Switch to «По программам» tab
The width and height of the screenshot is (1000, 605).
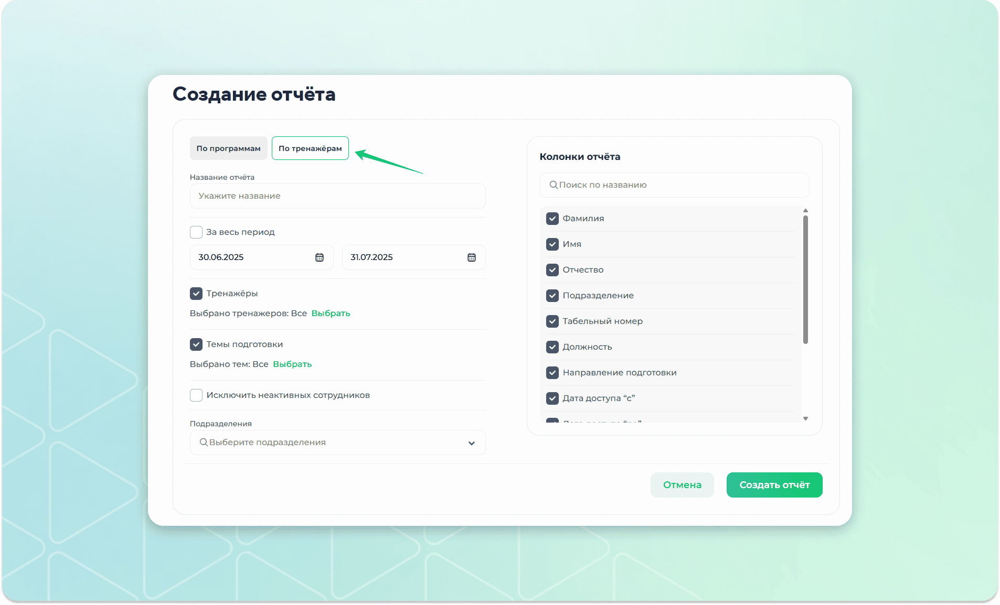[x=228, y=148]
